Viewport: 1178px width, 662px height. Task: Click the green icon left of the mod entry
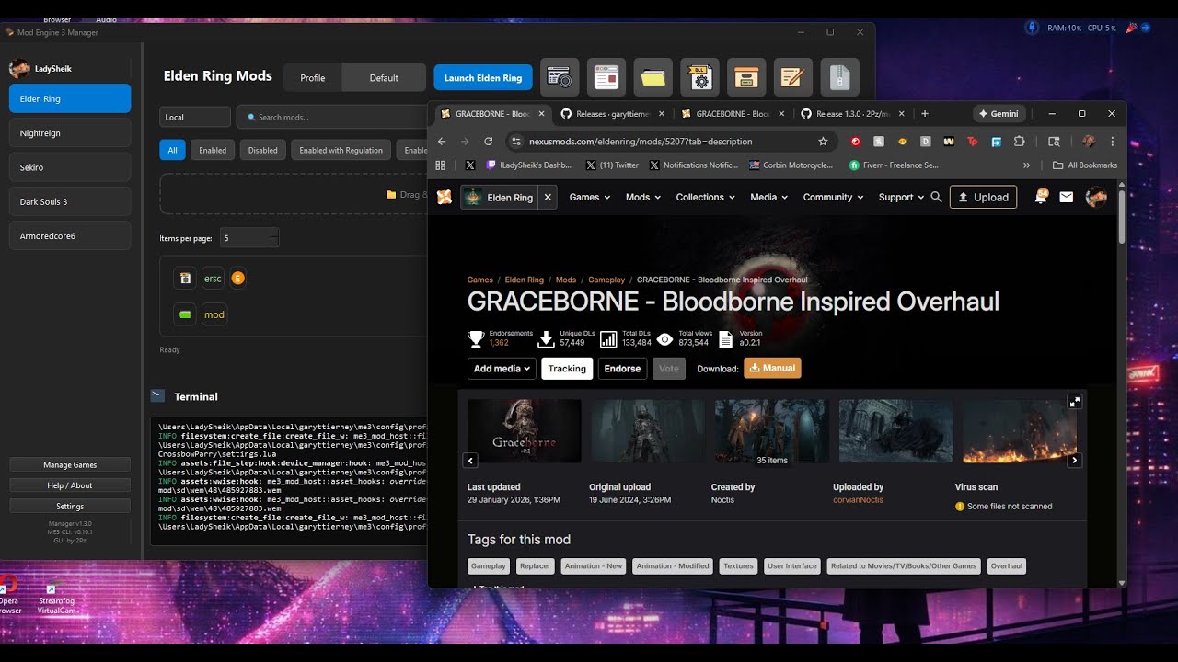click(185, 314)
